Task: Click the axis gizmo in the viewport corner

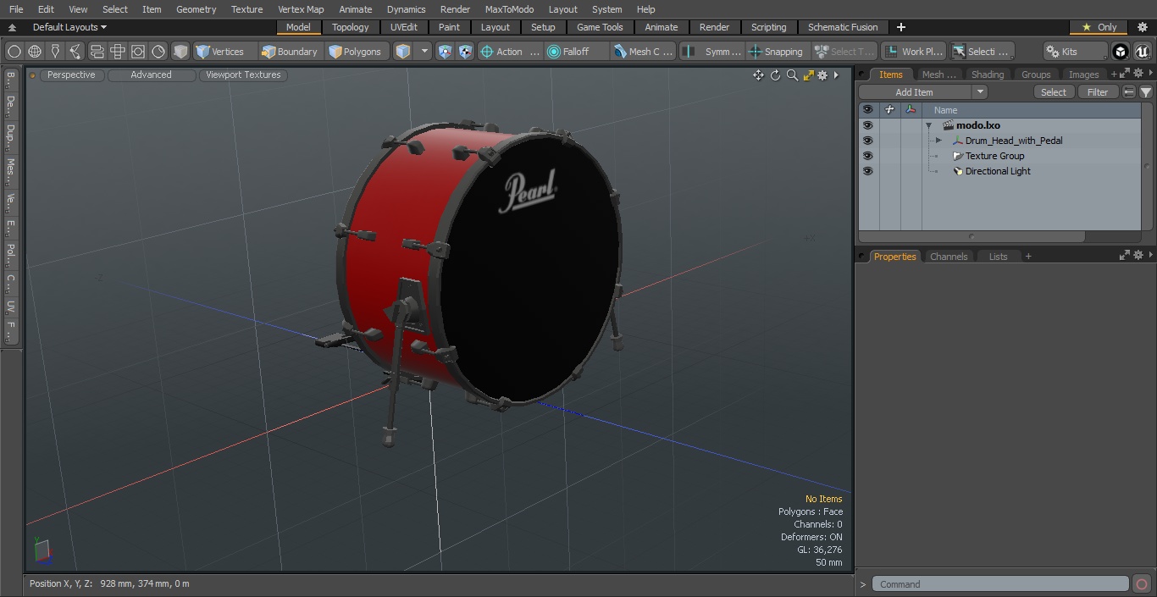Action: click(x=42, y=550)
